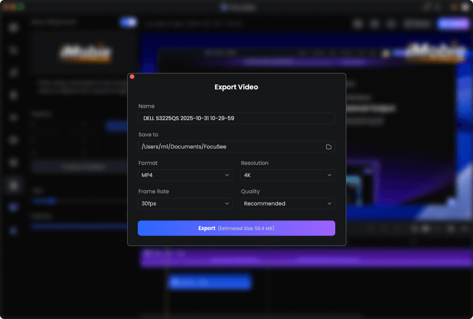The height and width of the screenshot is (319, 473).
Task: Open the Format dropdown showing MP4
Action: click(x=185, y=175)
